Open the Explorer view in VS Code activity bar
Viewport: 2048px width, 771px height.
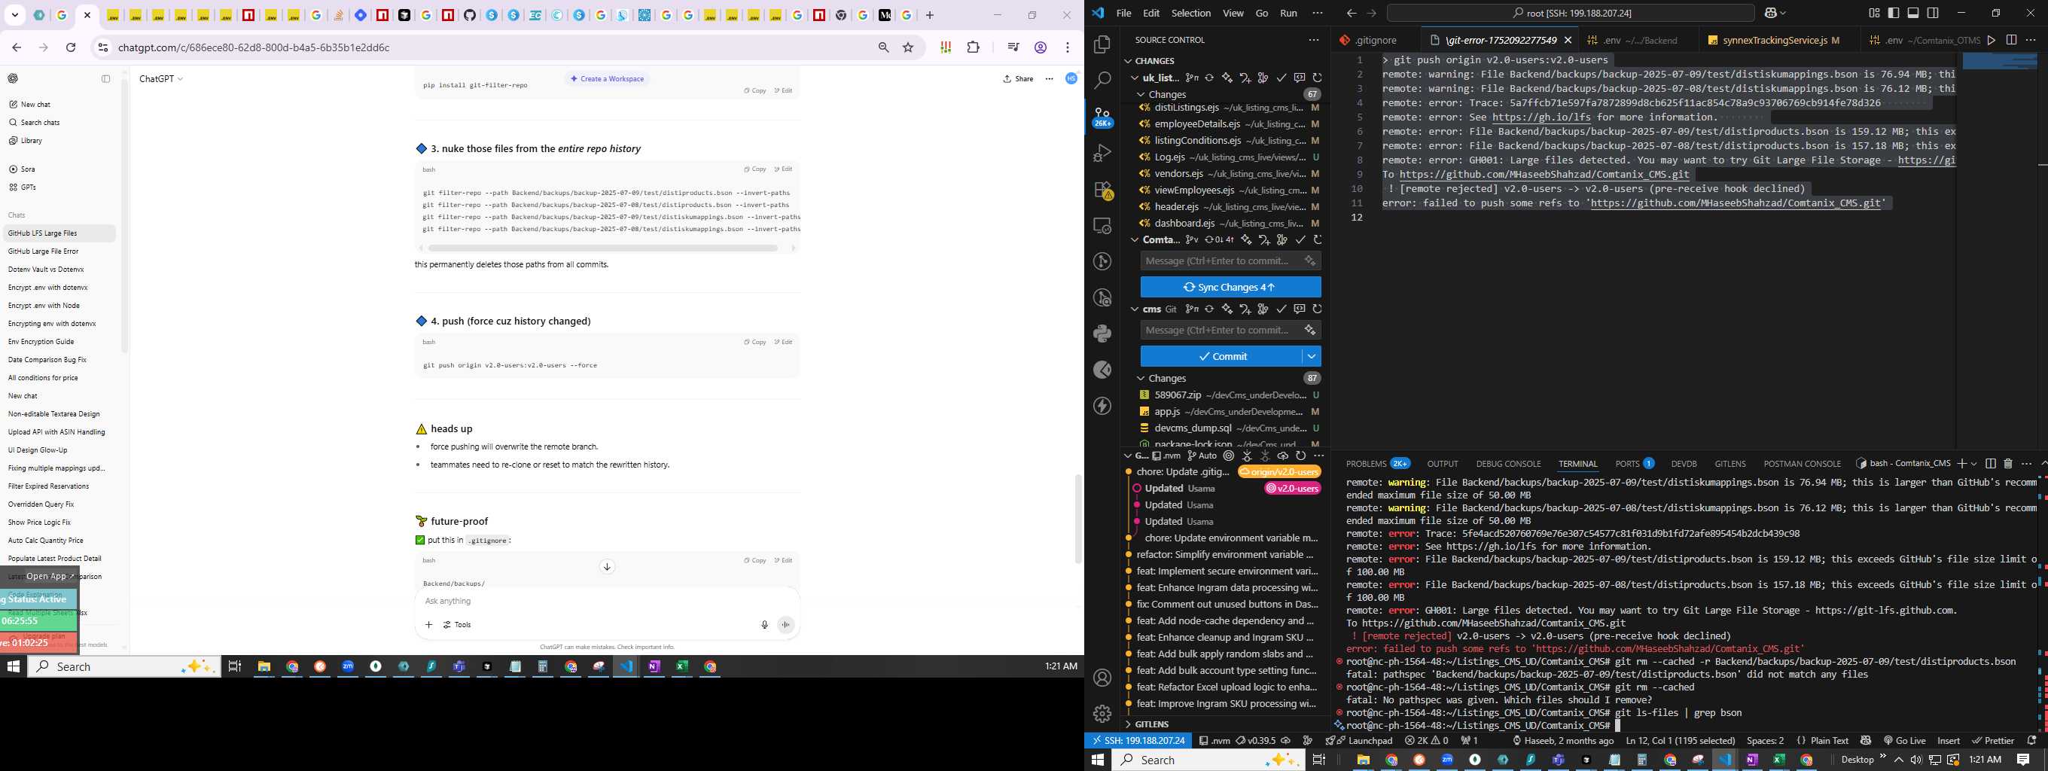(x=1102, y=45)
